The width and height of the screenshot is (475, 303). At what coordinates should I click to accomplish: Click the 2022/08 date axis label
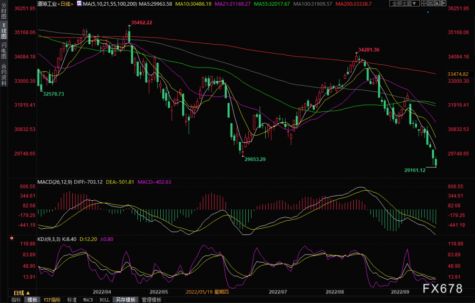(335, 292)
